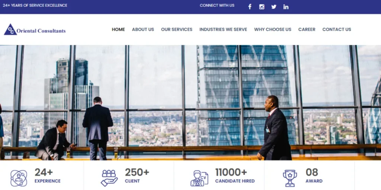This screenshot has height=190, width=381.
Task: Click the 11000+ Candidate Hired stat
Action: point(235,176)
